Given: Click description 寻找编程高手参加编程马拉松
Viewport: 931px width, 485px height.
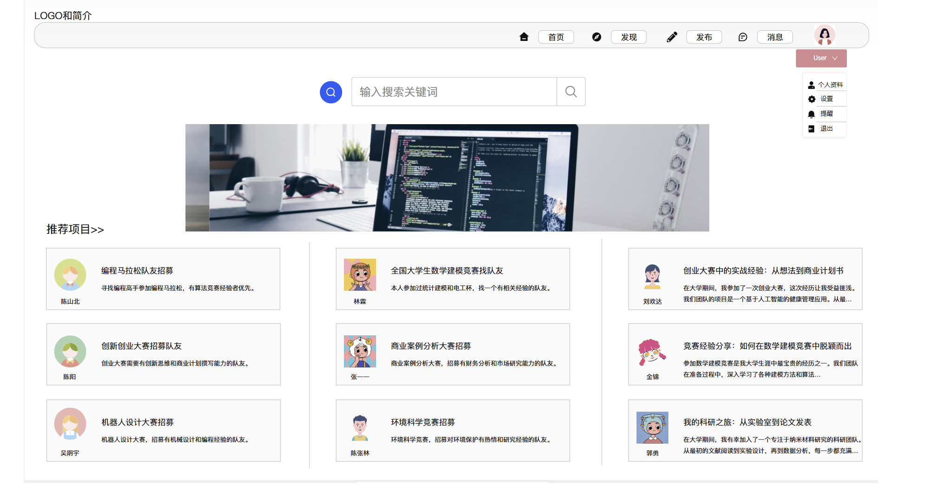Looking at the screenshot, I should click(179, 288).
